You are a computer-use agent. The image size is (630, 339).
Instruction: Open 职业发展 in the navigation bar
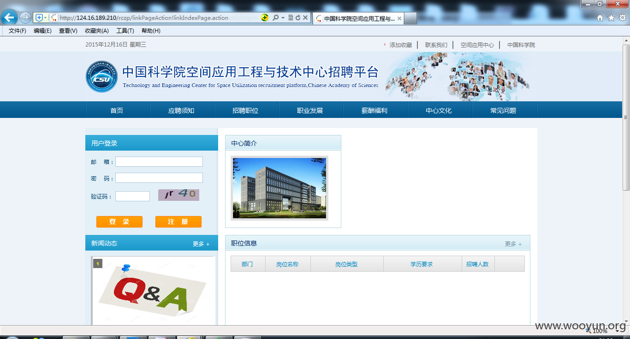(310, 111)
